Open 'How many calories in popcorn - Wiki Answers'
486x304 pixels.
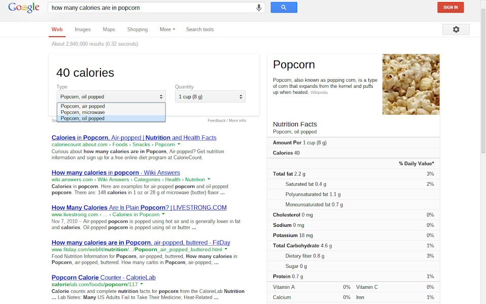click(x=116, y=173)
